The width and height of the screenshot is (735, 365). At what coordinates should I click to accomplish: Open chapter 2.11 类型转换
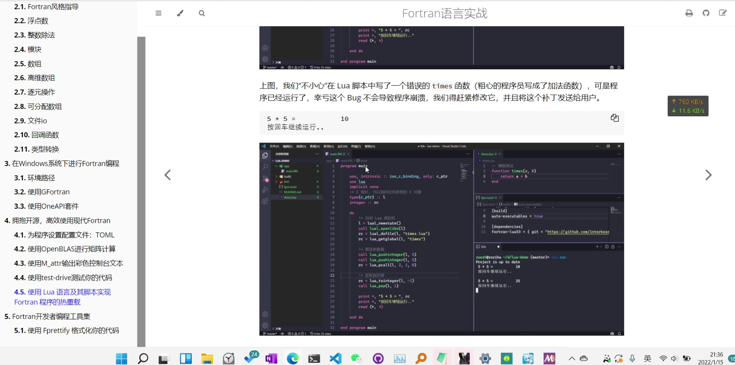pos(37,149)
